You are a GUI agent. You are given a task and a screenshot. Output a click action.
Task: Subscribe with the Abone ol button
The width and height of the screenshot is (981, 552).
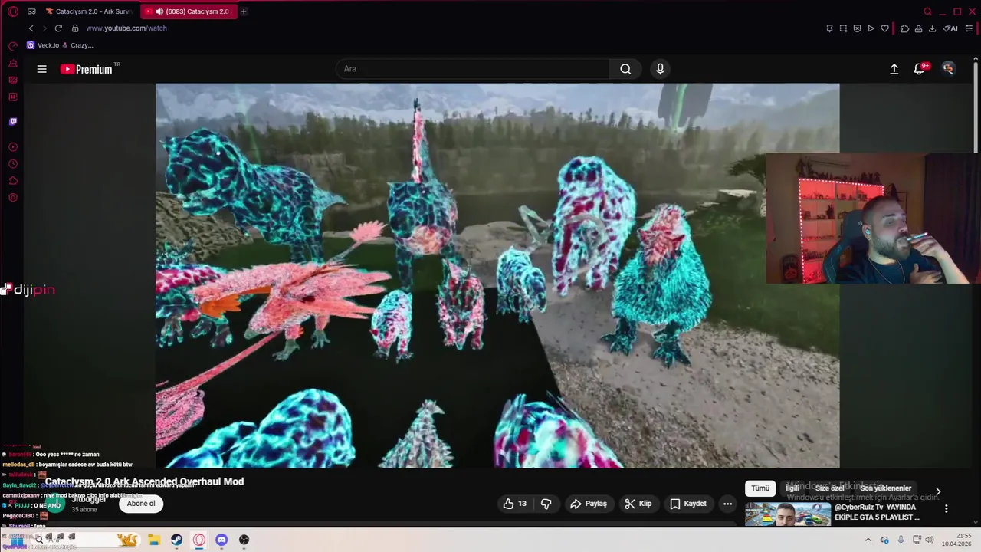pyautogui.click(x=141, y=504)
